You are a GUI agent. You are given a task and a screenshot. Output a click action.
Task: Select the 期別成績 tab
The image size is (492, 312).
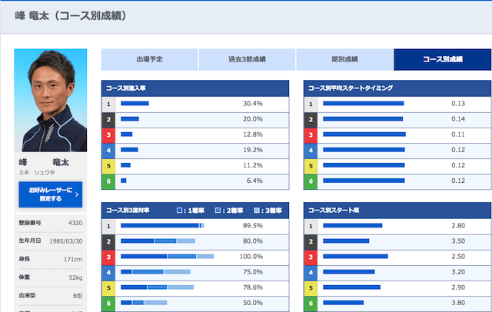344,59
